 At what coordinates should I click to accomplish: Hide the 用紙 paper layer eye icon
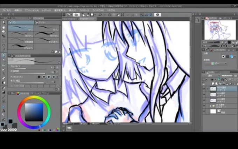tap(204, 111)
